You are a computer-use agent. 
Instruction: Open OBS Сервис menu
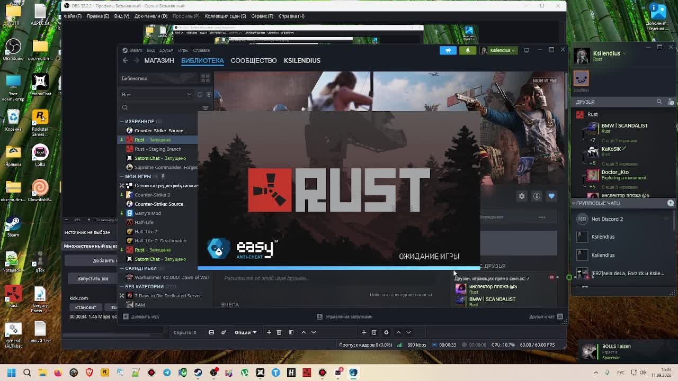262,16
